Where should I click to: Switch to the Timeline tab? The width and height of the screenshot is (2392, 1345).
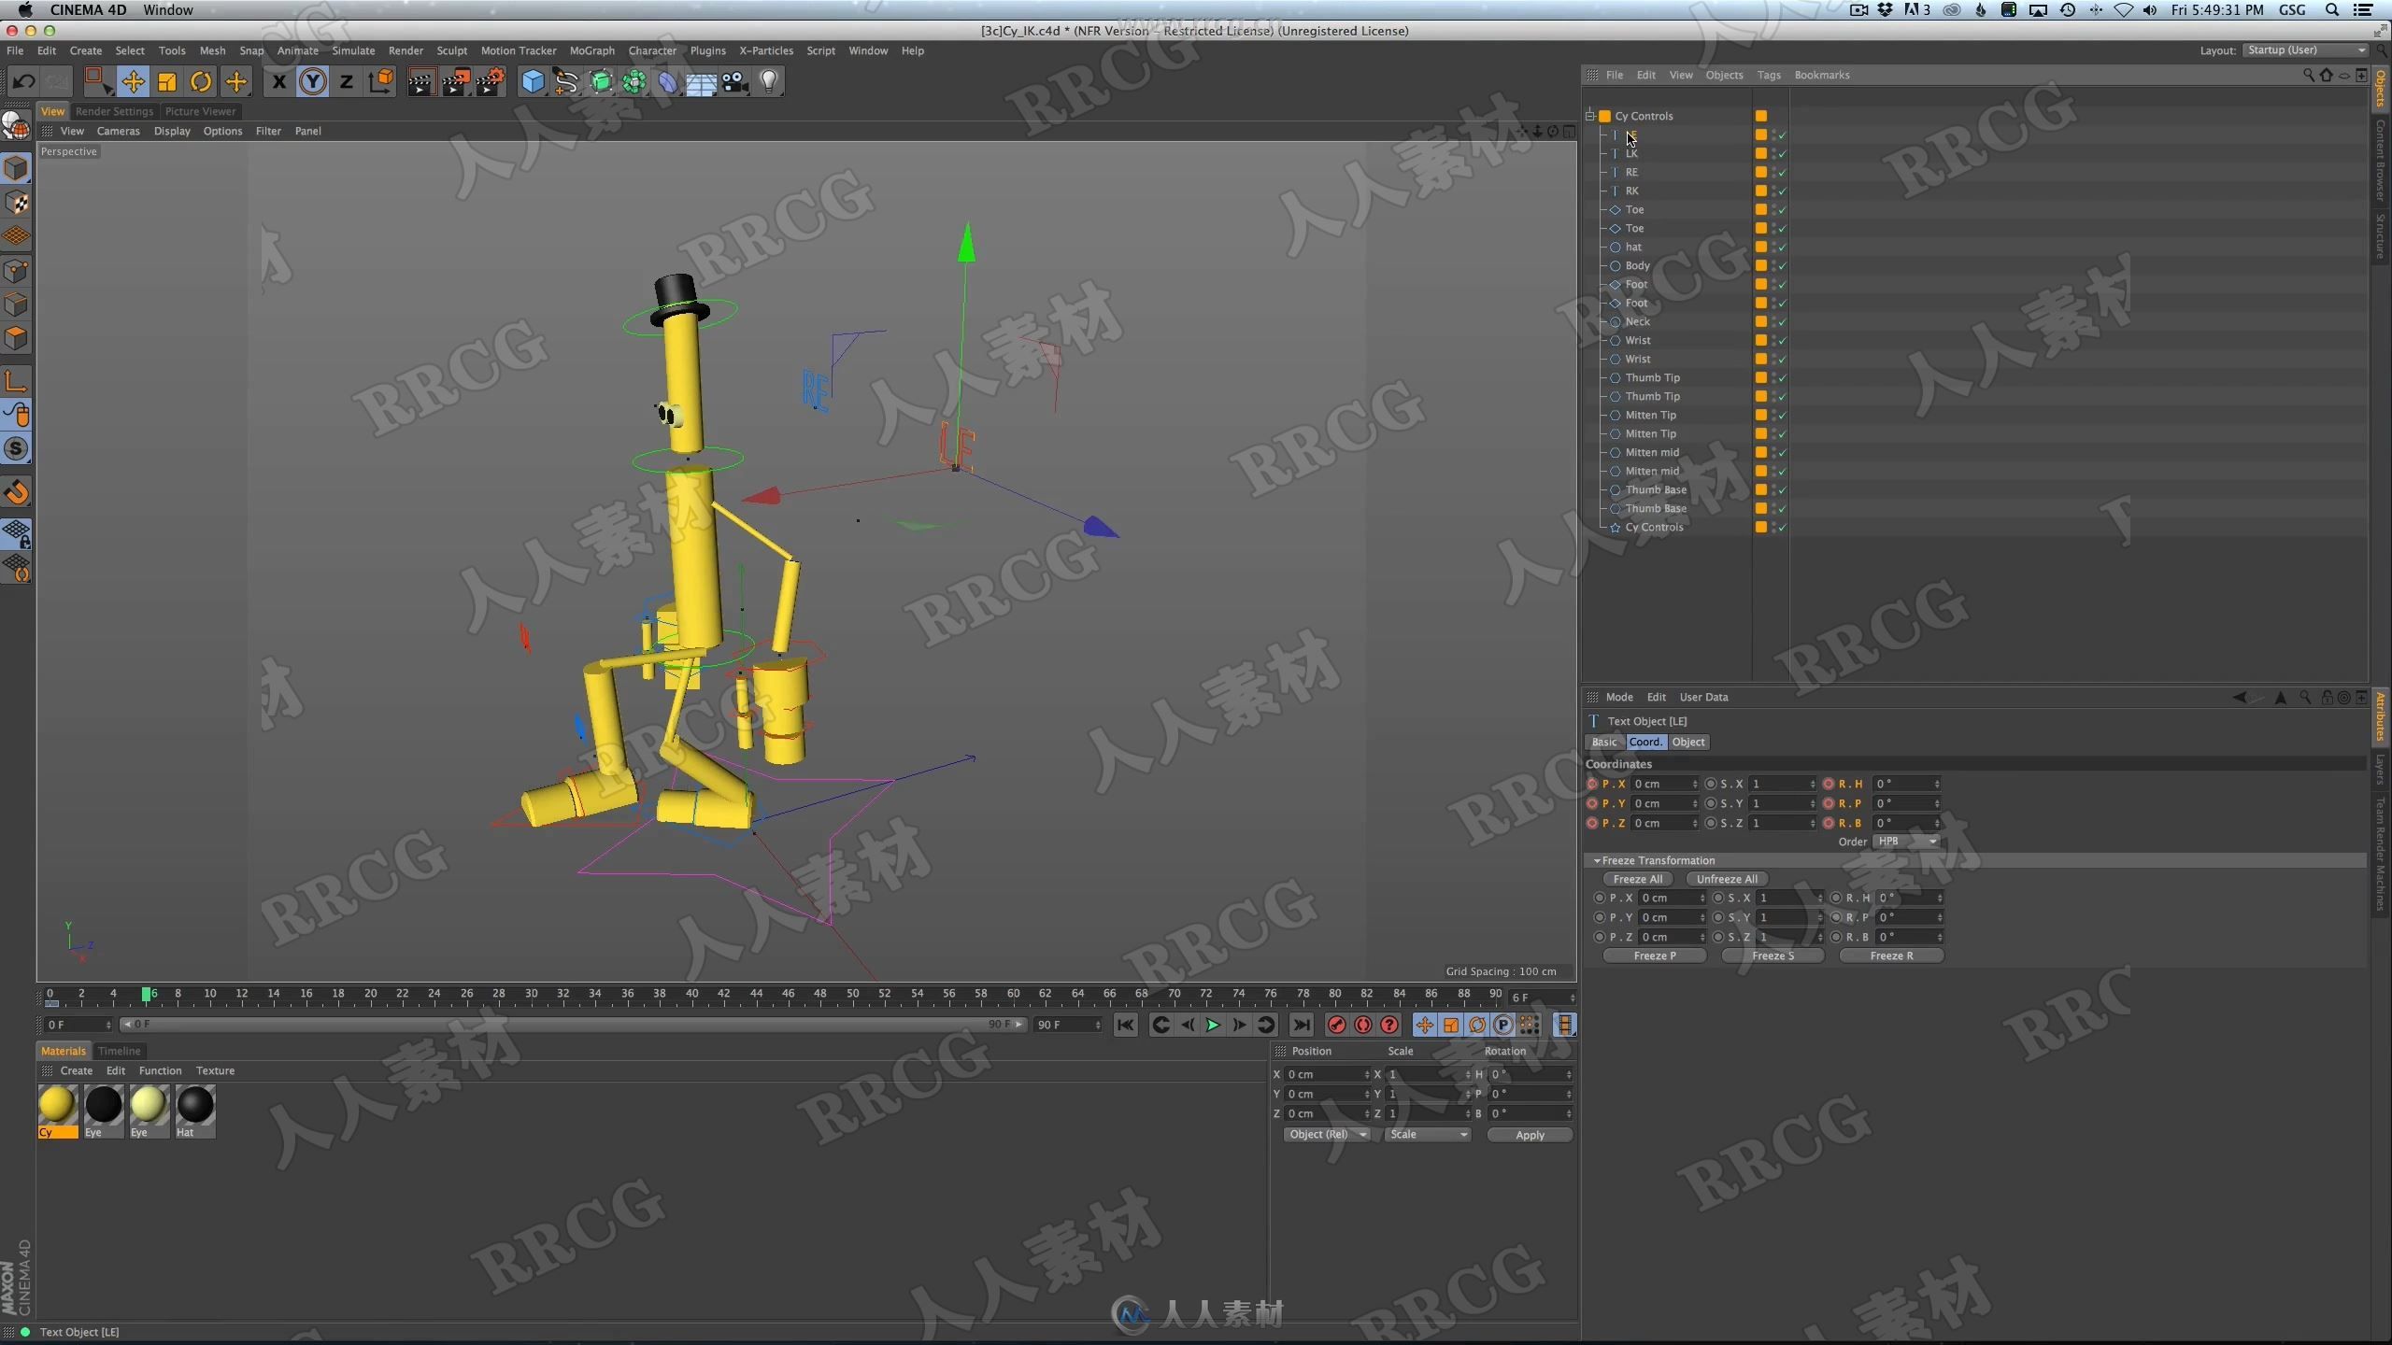117,1050
